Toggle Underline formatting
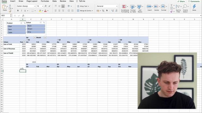 coord(25,11)
